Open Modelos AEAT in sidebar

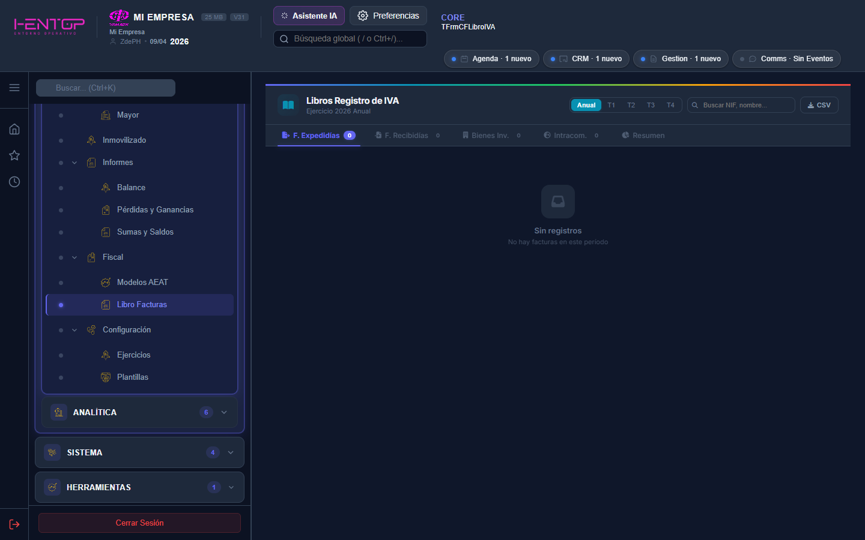142,282
